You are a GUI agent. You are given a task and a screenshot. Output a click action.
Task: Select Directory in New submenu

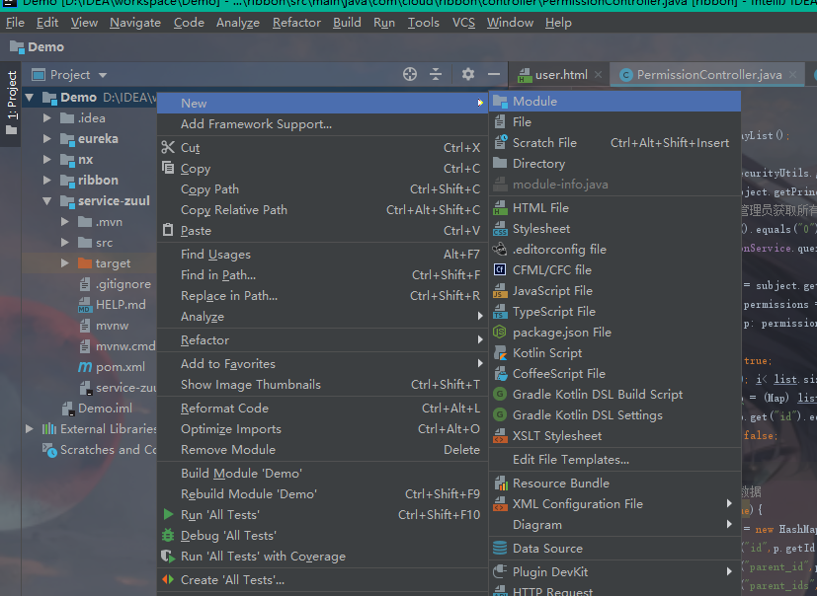[614, 164]
